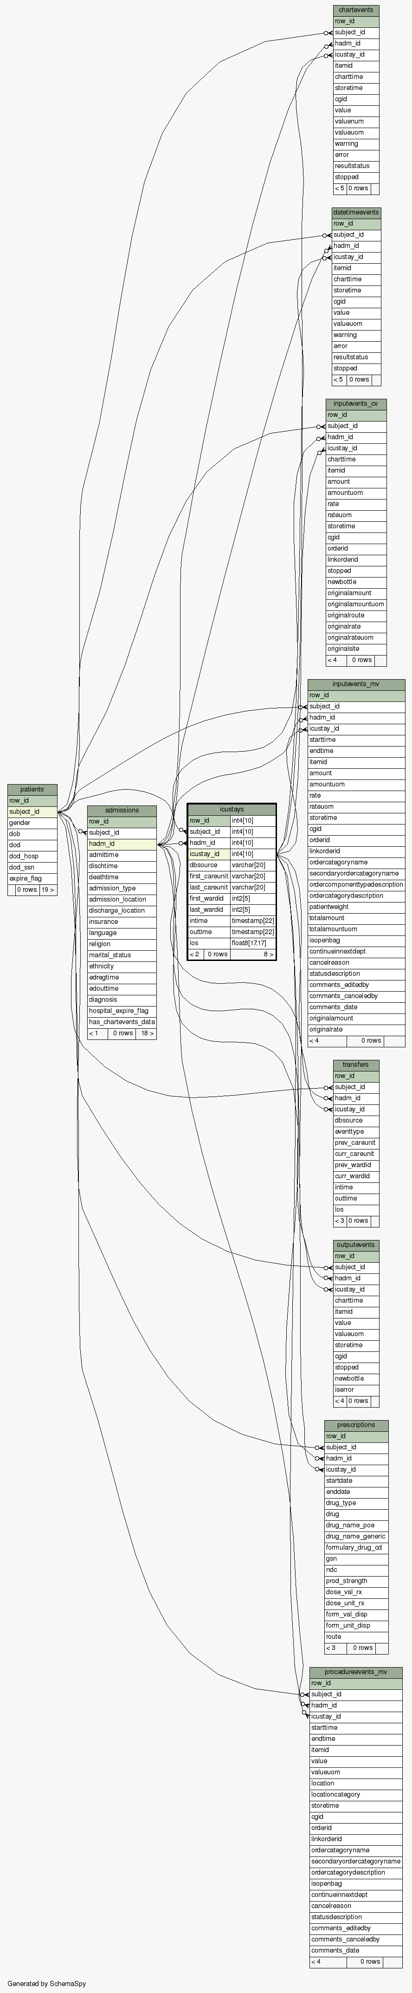The height and width of the screenshot is (1993, 412).
Task: Open the inputevents_mv table header
Action: 355,684
